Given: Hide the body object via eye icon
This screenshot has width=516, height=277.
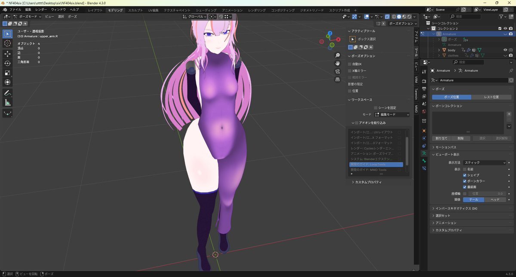Looking at the screenshot, I should [505, 50].
